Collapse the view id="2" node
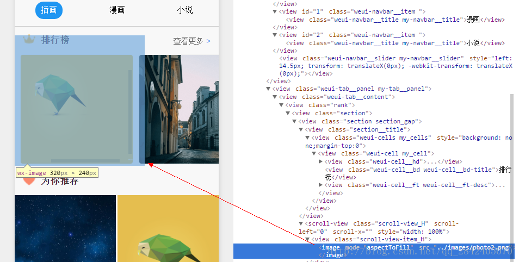 pyautogui.click(x=275, y=35)
